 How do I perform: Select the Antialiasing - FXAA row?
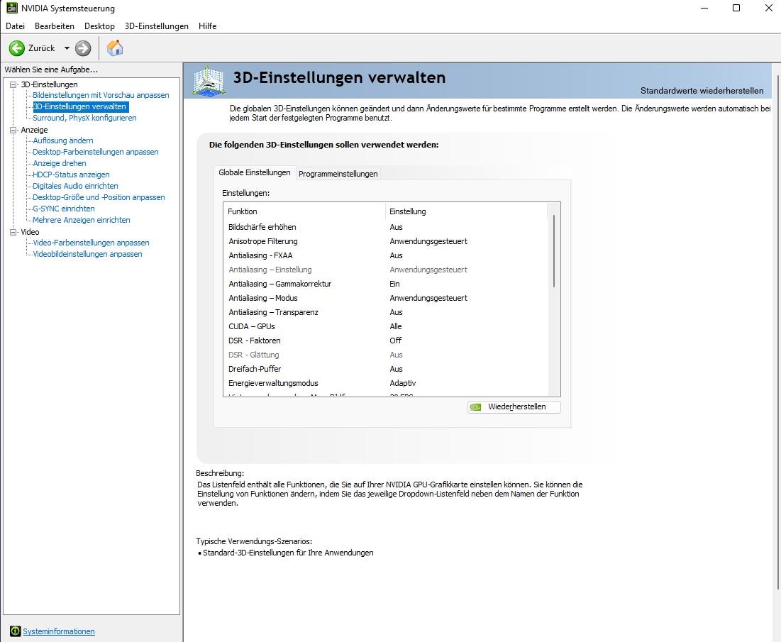pyautogui.click(x=386, y=255)
